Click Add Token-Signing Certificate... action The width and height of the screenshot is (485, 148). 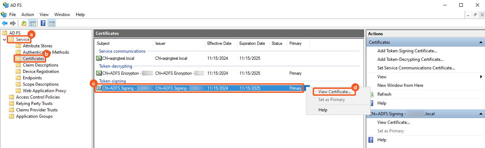(407, 51)
